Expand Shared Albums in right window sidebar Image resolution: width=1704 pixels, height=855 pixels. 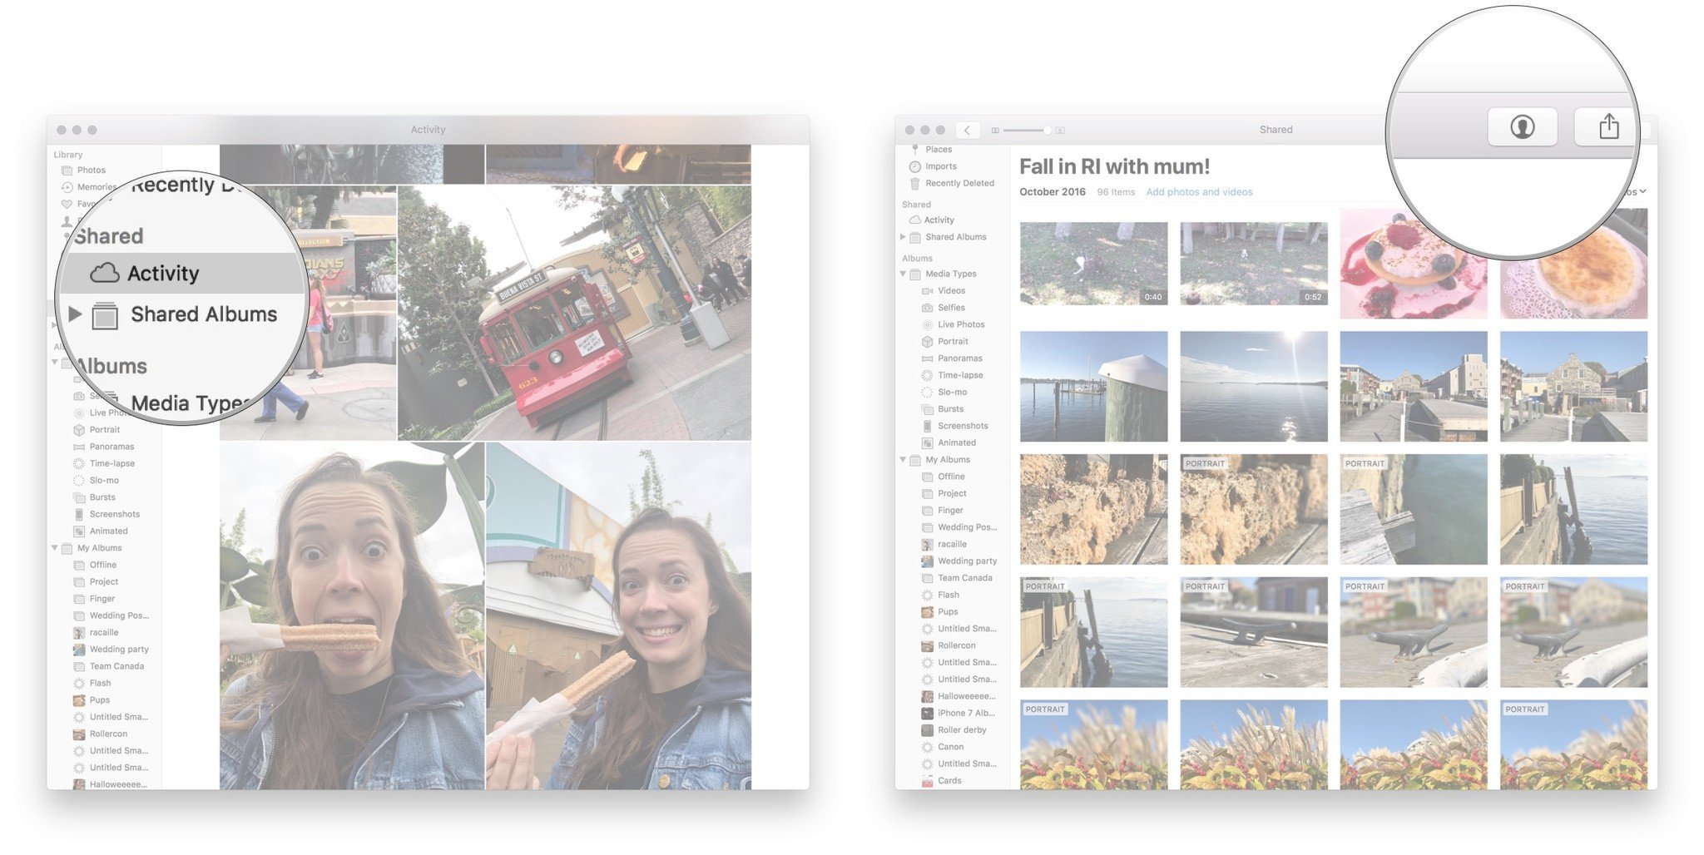pos(903,237)
